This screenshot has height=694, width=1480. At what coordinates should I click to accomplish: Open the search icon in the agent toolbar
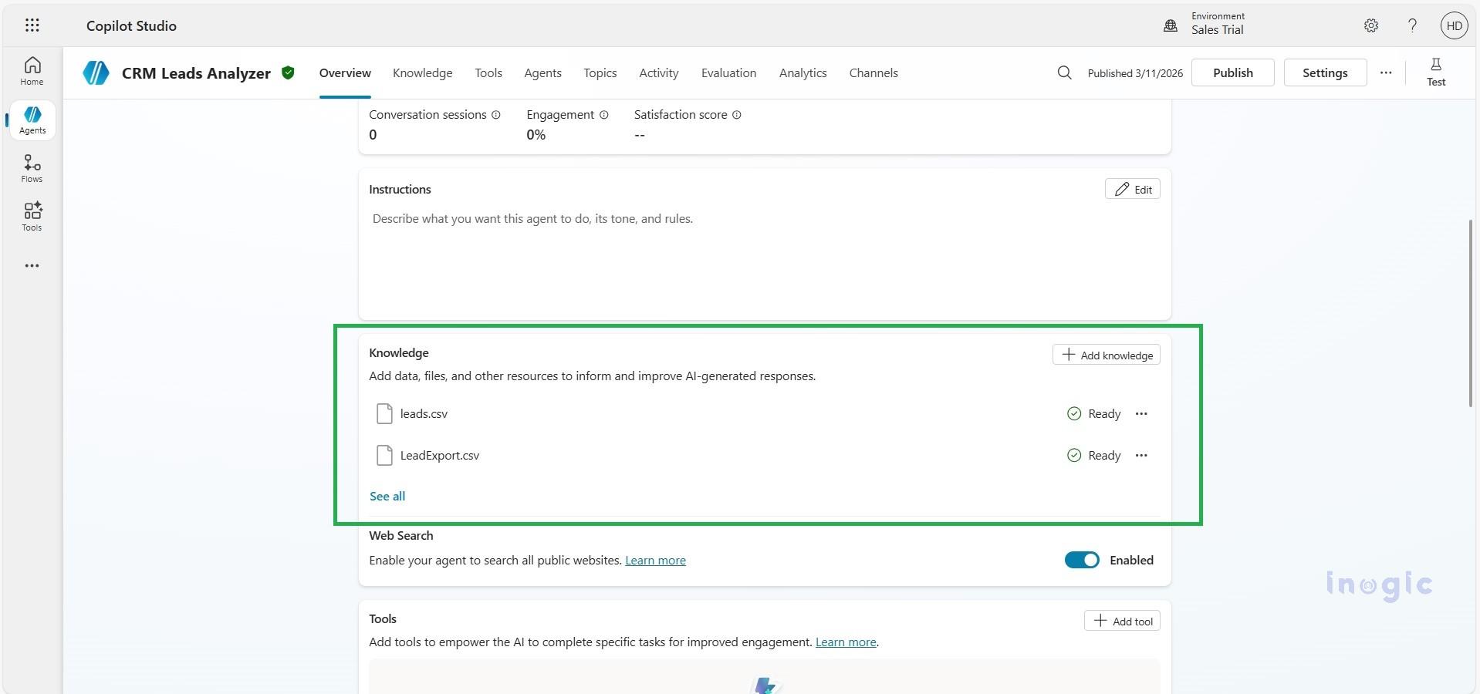pos(1063,72)
